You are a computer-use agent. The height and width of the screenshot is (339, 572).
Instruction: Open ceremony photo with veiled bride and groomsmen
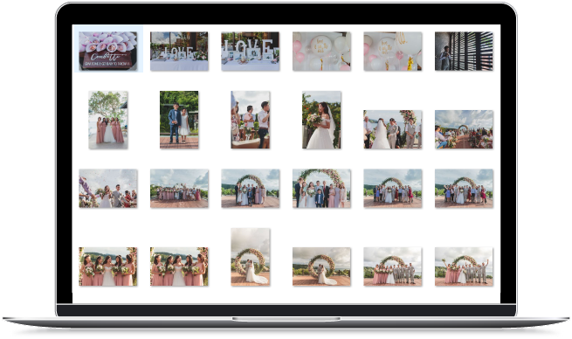(x=392, y=129)
